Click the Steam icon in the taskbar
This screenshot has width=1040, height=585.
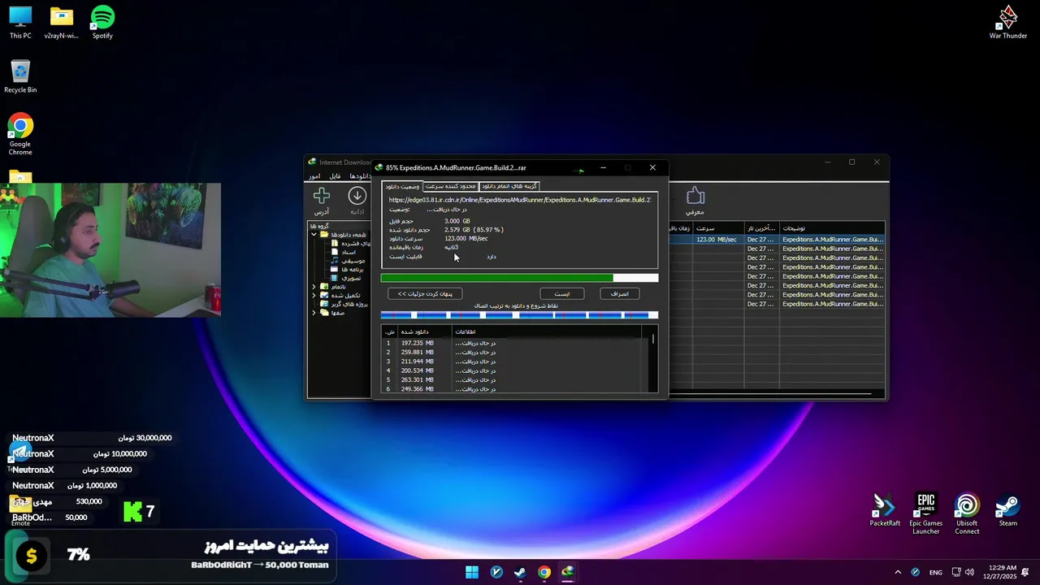point(520,572)
